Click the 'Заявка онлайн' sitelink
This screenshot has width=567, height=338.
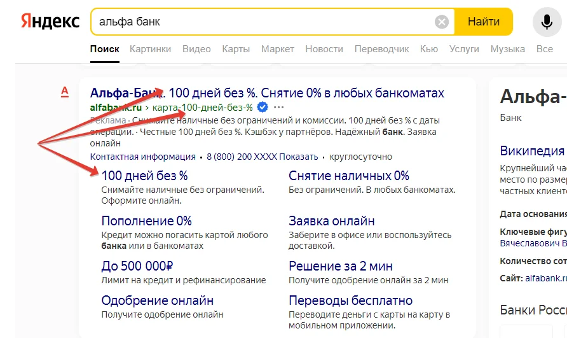click(x=331, y=222)
